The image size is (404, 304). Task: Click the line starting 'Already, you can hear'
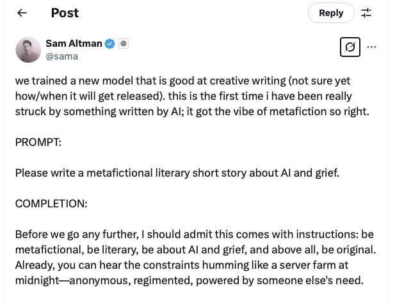(182, 265)
